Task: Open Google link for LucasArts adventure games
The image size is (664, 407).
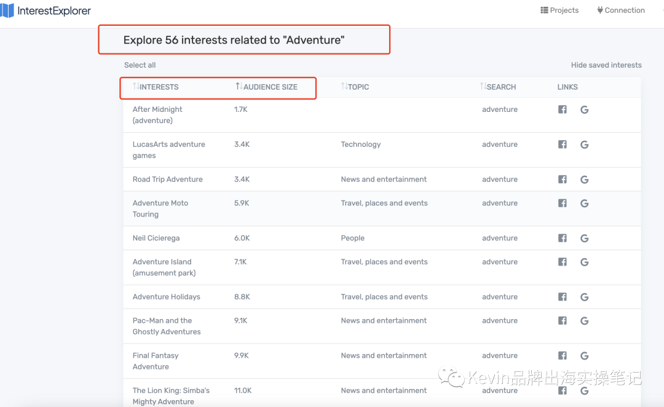Action: (584, 144)
